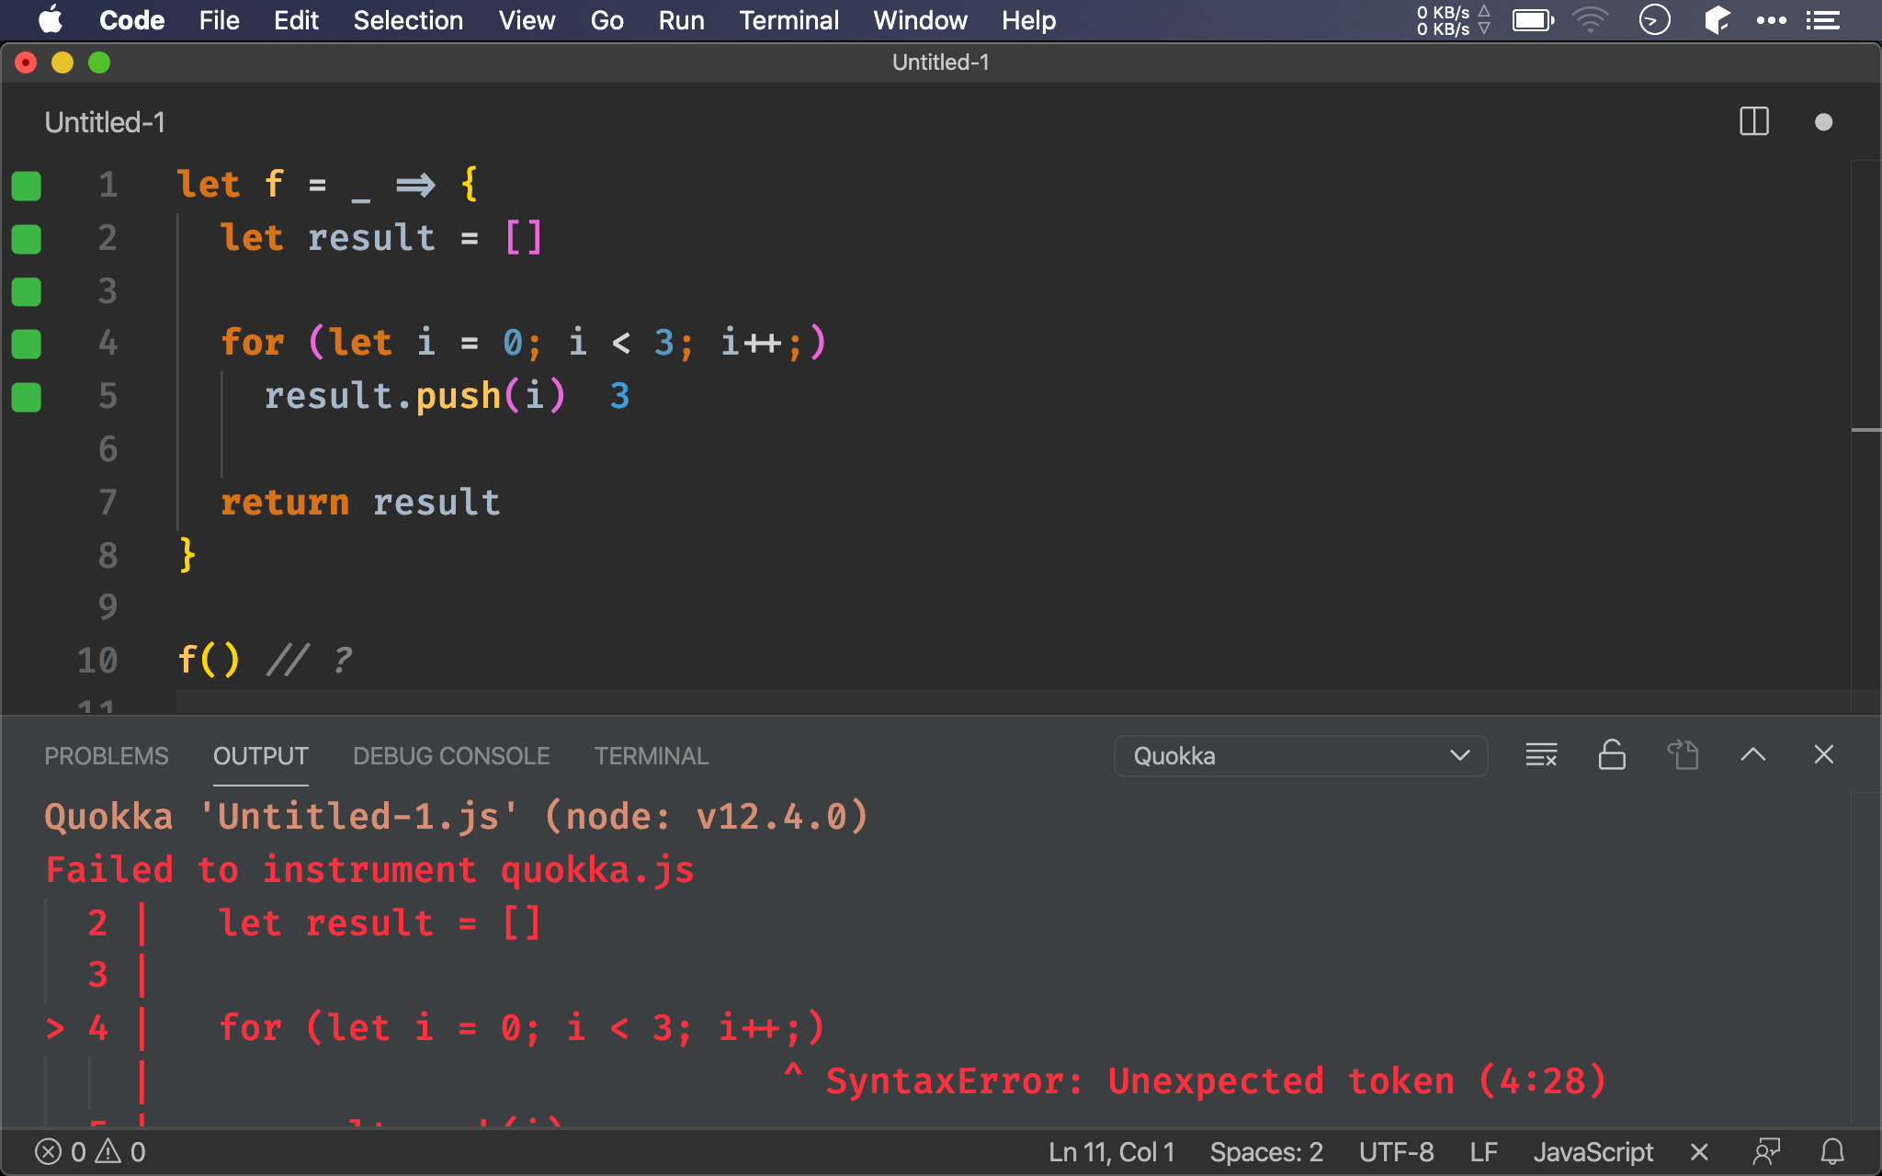Screen dimensions: 1882x1176
Task: Clear the output panel with the list-x icon
Action: click(x=1541, y=755)
